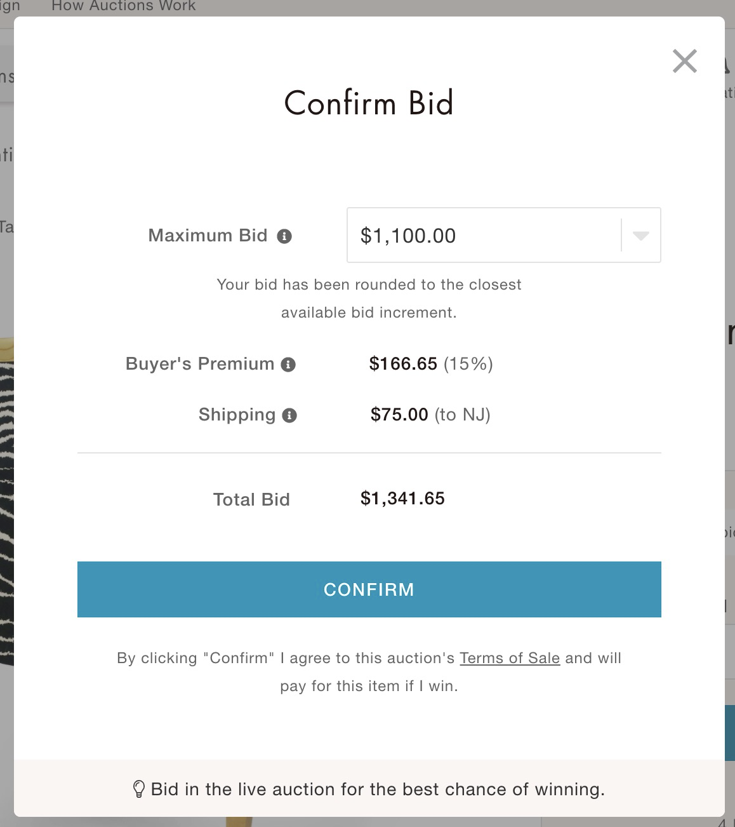This screenshot has height=827, width=735.
Task: Click the live auction tip banner
Action: click(369, 788)
